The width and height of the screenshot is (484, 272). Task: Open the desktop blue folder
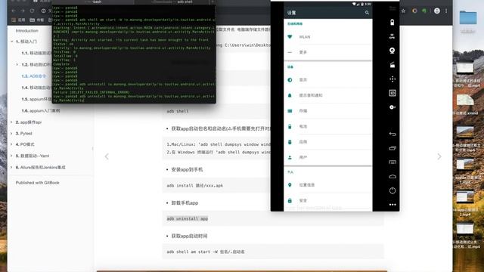(x=468, y=17)
